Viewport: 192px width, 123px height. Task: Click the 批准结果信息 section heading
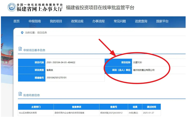click(31, 95)
